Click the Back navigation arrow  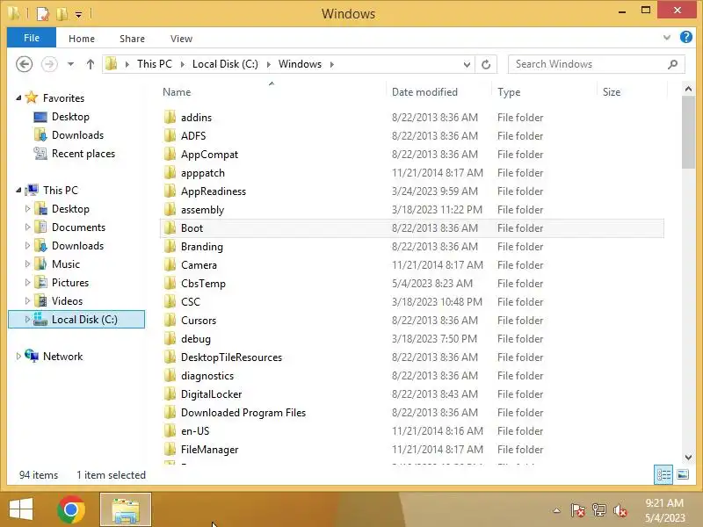pos(25,64)
